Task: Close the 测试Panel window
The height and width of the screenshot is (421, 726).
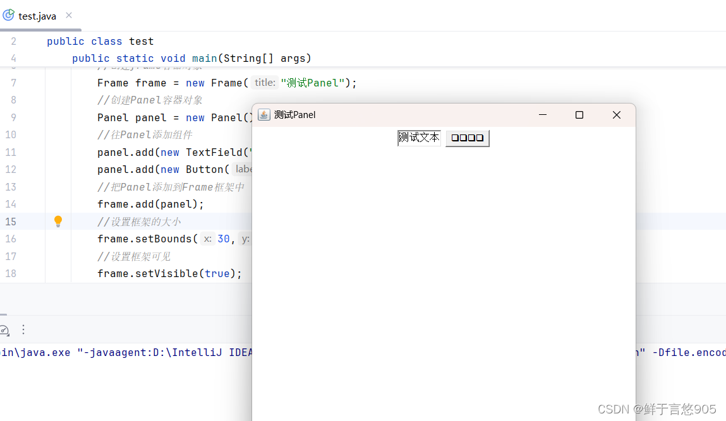Action: click(616, 115)
